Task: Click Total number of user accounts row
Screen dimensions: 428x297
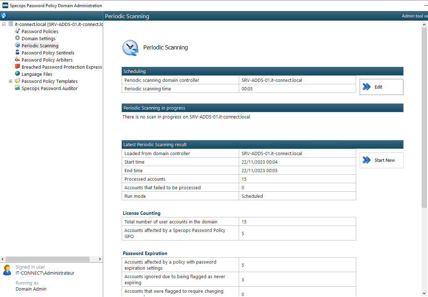Action: click(x=239, y=222)
